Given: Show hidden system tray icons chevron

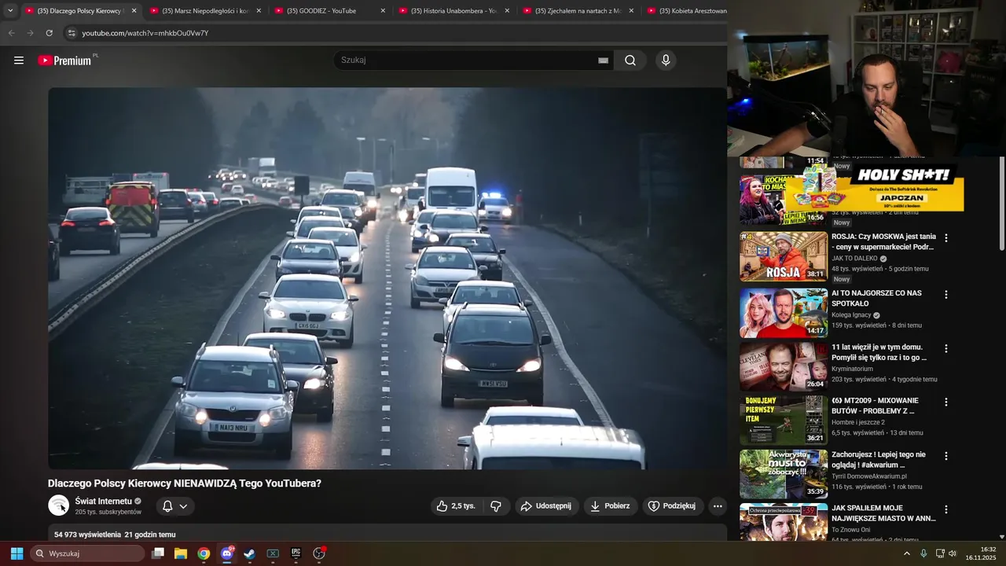Looking at the screenshot, I should pos(906,553).
